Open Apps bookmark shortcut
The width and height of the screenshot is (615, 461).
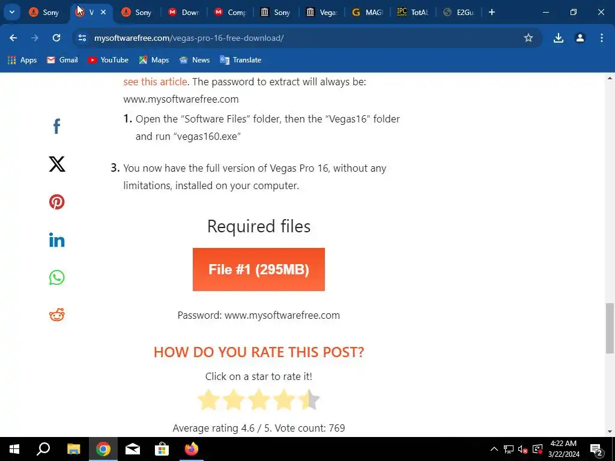tap(22, 60)
